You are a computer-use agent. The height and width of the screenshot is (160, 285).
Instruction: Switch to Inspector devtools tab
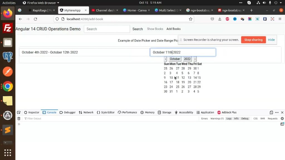32,112
